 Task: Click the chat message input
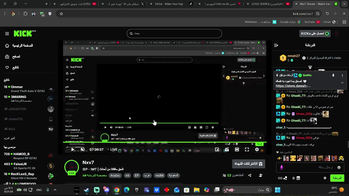pyautogui.click(x=310, y=167)
